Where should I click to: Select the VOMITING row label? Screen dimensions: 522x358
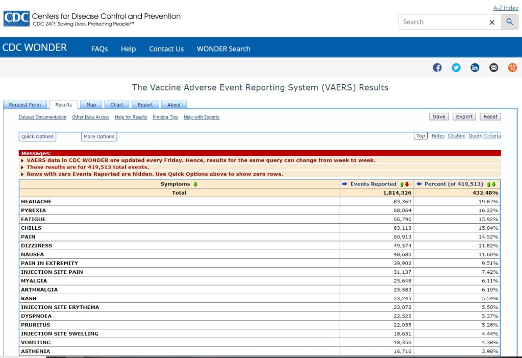36,342
